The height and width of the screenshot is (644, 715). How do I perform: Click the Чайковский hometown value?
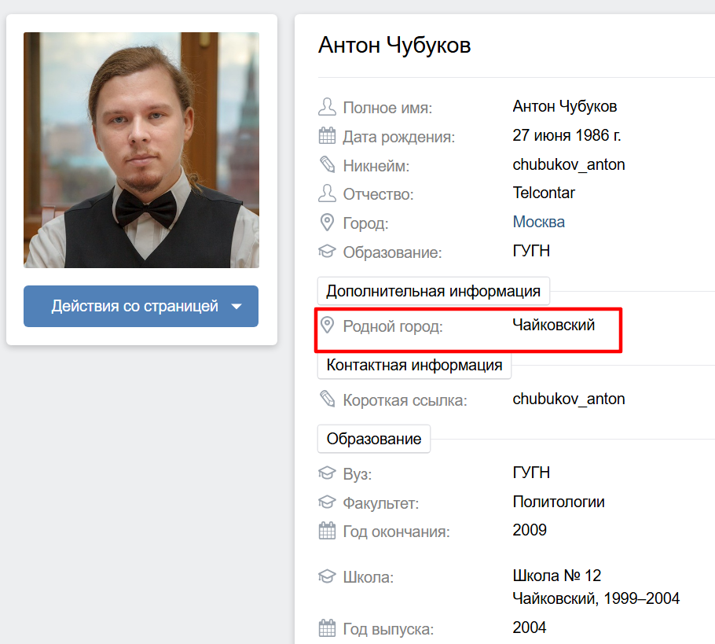click(554, 325)
